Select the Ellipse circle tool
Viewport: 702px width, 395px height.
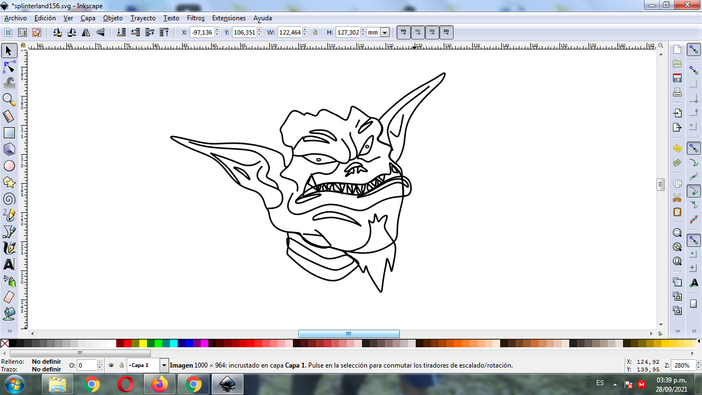coord(9,166)
